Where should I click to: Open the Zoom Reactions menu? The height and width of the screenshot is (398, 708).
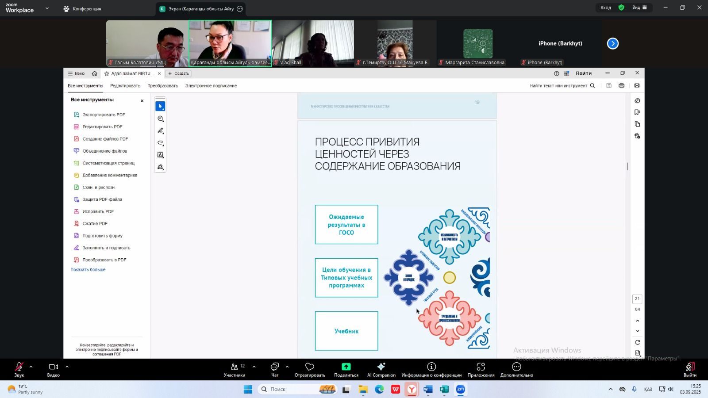coord(310,369)
